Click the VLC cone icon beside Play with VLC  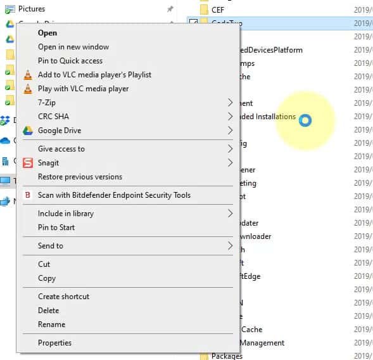pyautogui.click(x=28, y=89)
